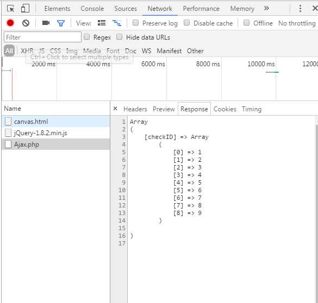This screenshot has width=318, height=303.
Task: Clear the network log
Action: tap(26, 23)
